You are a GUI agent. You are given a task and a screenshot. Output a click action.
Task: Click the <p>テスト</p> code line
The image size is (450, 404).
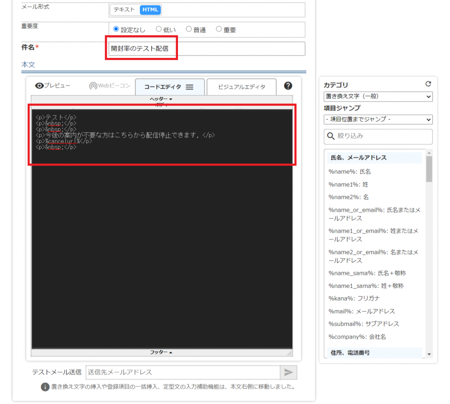(x=56, y=117)
